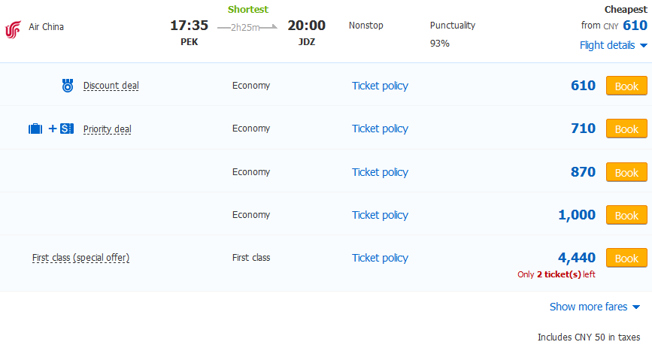View Ticket policy for Discount deal
The image size is (652, 348).
380,86
